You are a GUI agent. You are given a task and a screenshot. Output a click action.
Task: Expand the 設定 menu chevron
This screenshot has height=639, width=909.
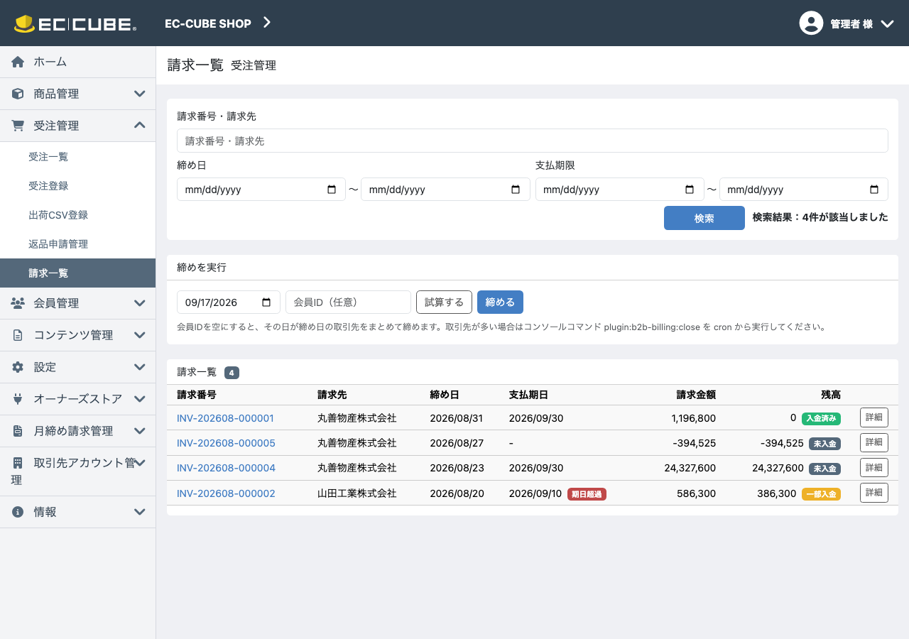(x=140, y=367)
